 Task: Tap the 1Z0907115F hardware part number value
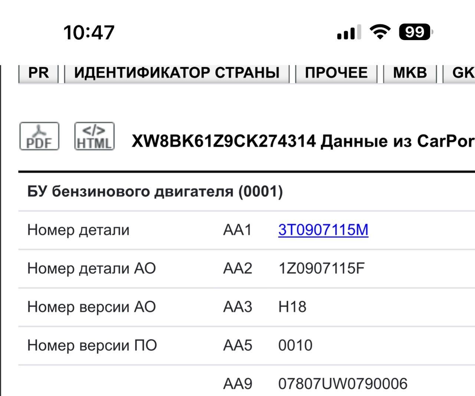(321, 268)
